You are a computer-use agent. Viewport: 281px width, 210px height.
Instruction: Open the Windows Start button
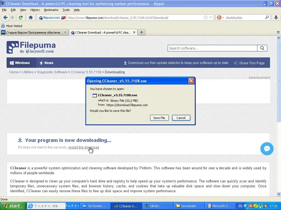pyautogui.click(x=13, y=206)
